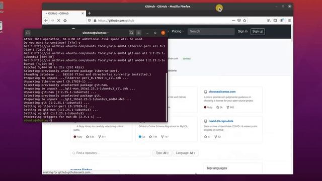Close the GitHub tab
This screenshot has width=322, height=181.
click(83, 14)
